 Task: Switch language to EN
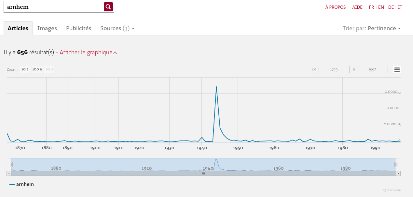point(381,7)
